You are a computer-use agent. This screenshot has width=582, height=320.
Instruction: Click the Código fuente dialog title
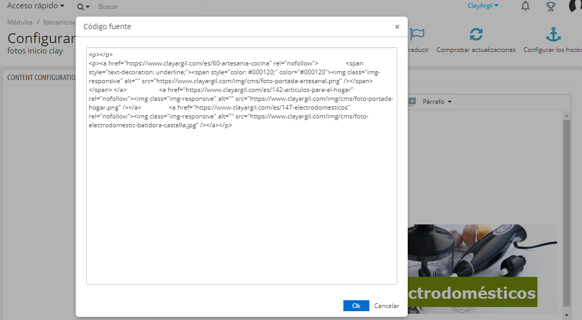[x=107, y=27]
